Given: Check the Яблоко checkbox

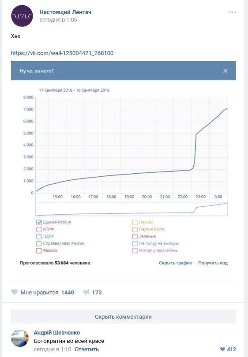Looking at the screenshot, I should click(39, 250).
